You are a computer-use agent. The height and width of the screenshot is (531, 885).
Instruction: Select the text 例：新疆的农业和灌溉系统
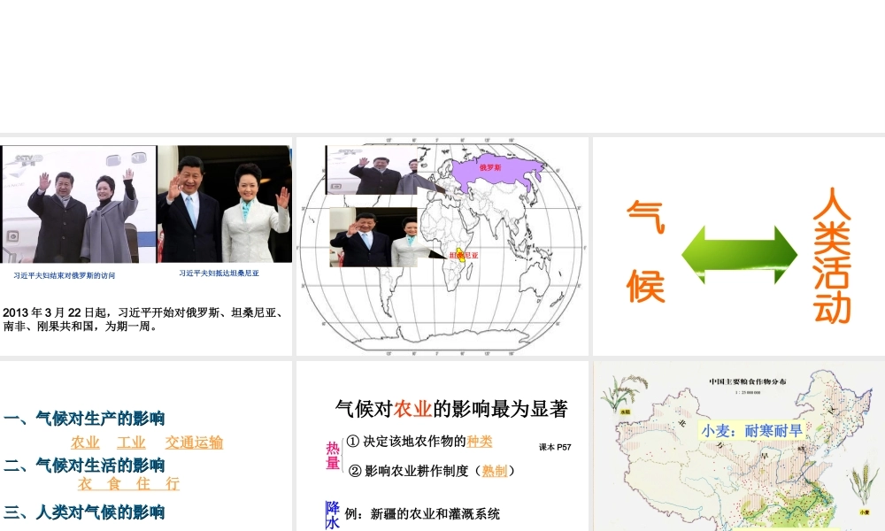click(x=422, y=513)
